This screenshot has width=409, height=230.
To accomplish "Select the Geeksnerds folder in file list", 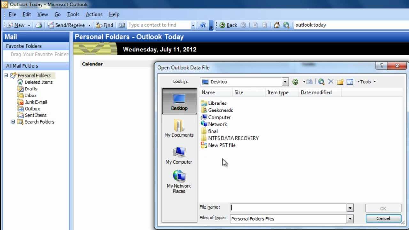I will [x=217, y=110].
